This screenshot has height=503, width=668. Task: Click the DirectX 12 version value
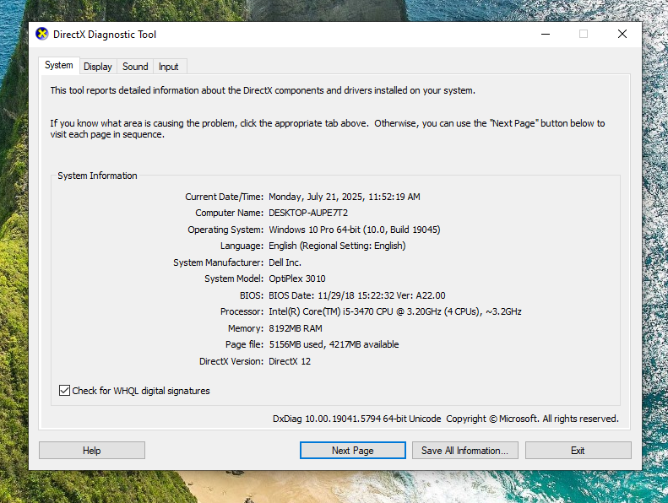pyautogui.click(x=290, y=361)
